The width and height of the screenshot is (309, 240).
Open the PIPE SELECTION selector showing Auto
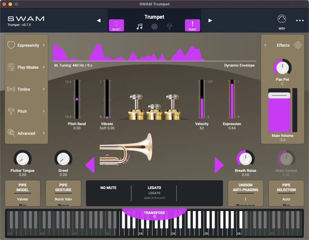coord(286,193)
